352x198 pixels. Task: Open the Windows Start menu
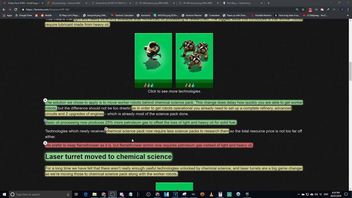(x=4, y=194)
